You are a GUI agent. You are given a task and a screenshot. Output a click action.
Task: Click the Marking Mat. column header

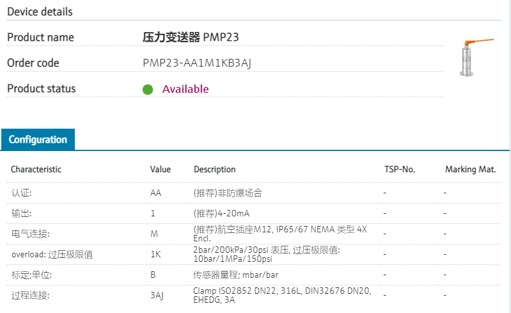(471, 170)
